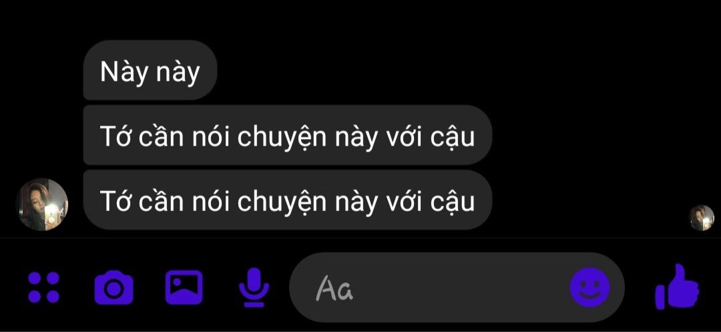Send a thumbs-up like

(x=677, y=286)
